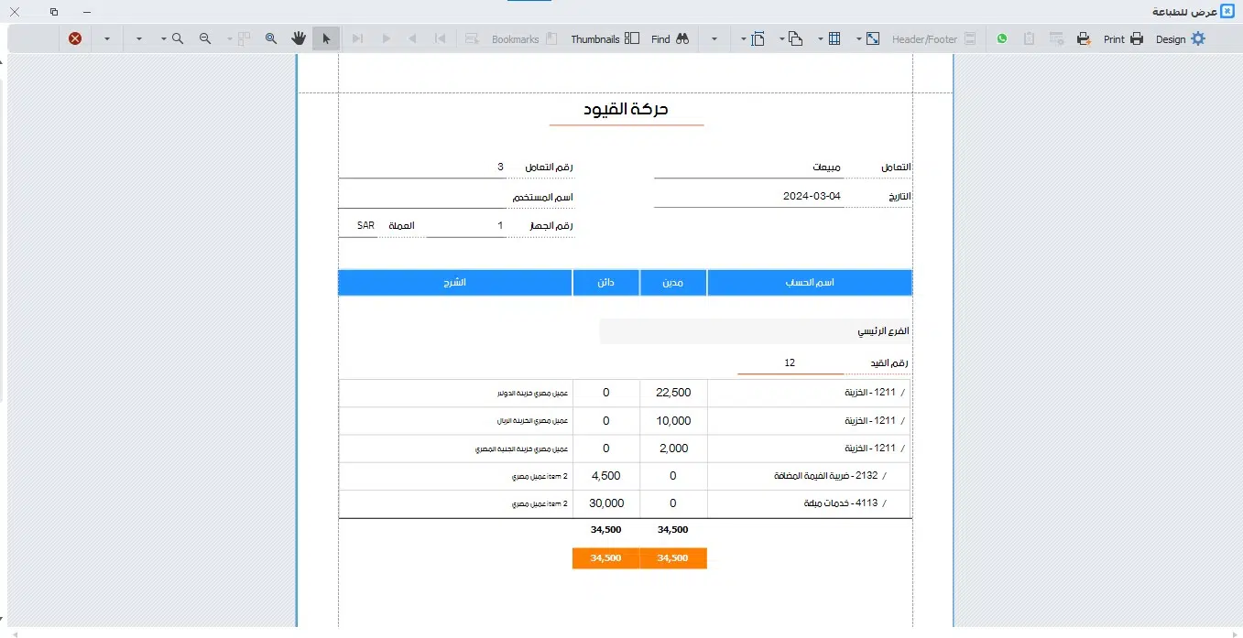Image resolution: width=1243 pixels, height=638 pixels.
Task: Click the horizontal scrollbar at the bottom
Action: tap(623, 633)
